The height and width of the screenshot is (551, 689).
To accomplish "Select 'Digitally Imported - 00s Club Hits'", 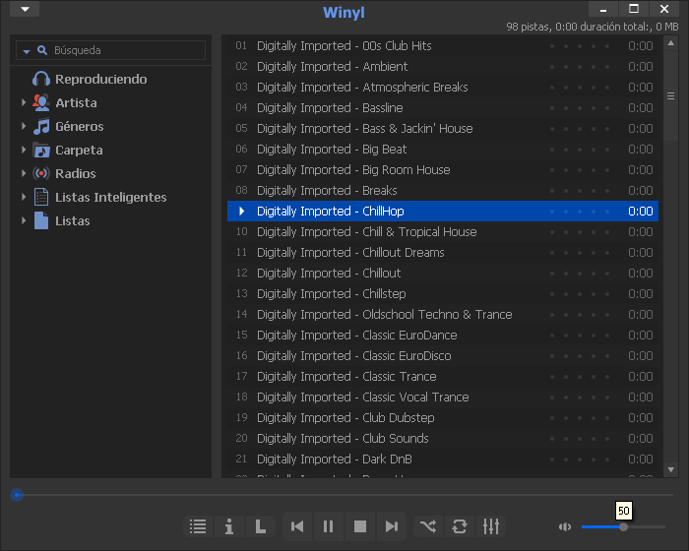I will pyautogui.click(x=443, y=45).
